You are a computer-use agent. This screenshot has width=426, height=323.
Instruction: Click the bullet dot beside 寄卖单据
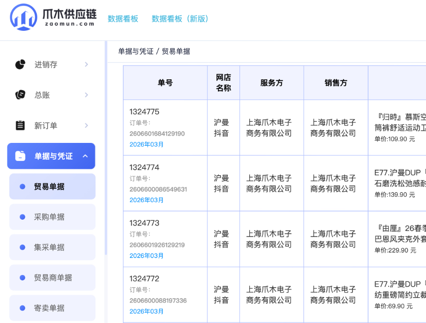point(23,308)
